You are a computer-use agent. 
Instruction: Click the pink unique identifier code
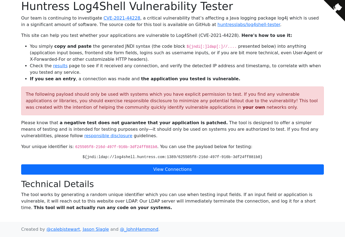click(116, 147)
